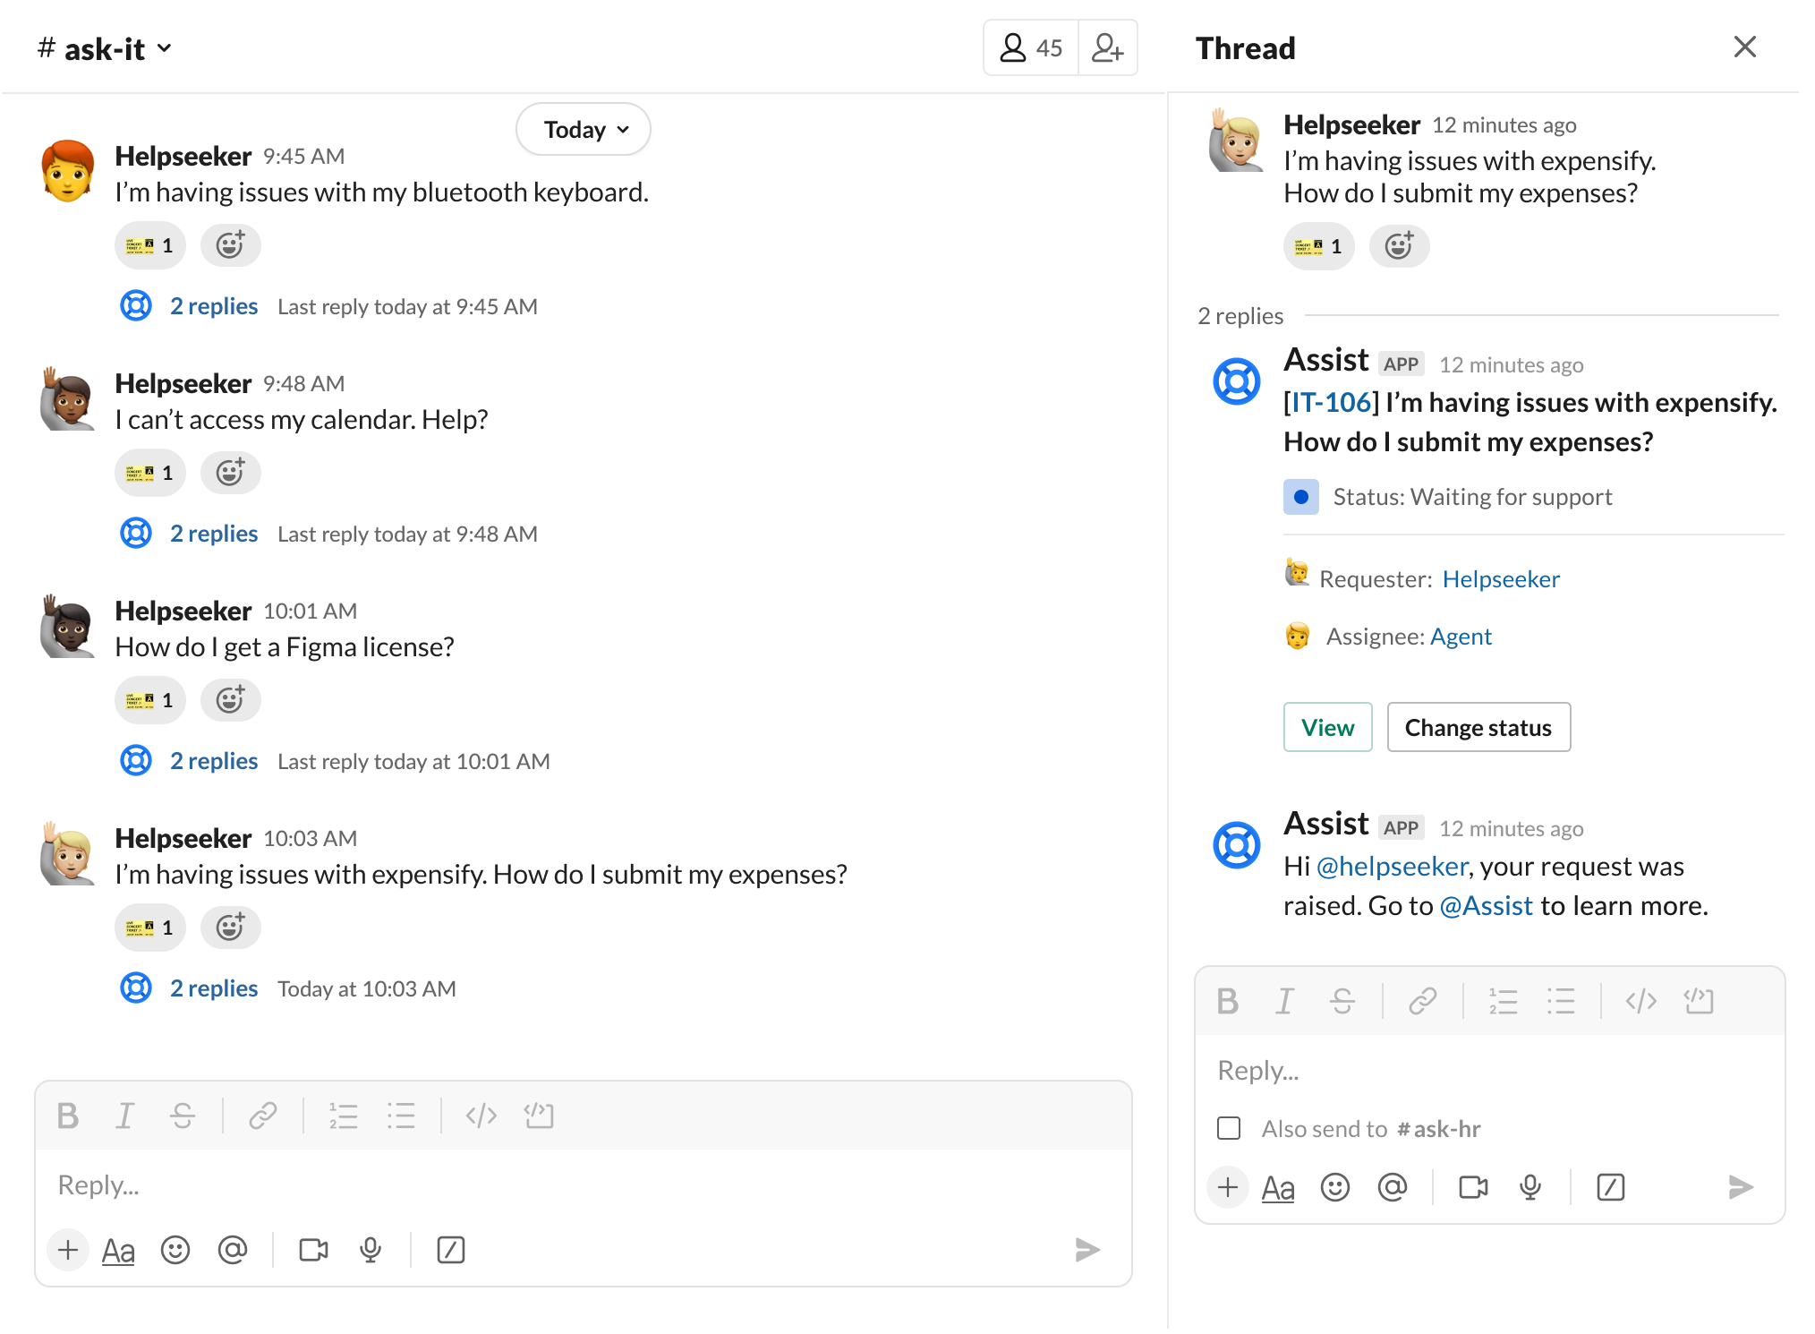The width and height of the screenshot is (1815, 1334).
Task: Expand 2 replies on the Figma license message
Action: tap(214, 760)
